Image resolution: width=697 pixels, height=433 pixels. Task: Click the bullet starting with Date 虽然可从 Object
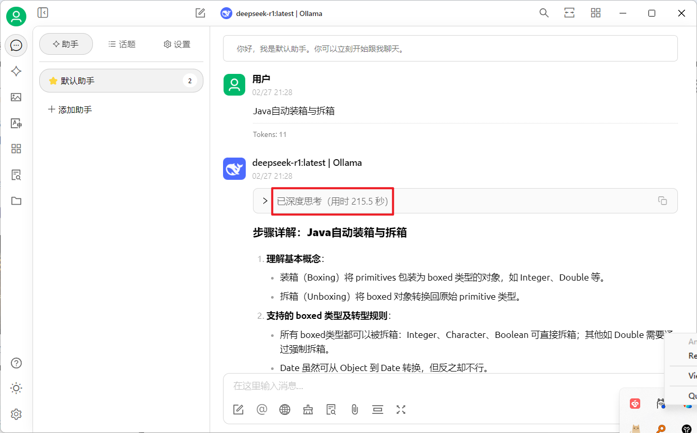click(384, 368)
